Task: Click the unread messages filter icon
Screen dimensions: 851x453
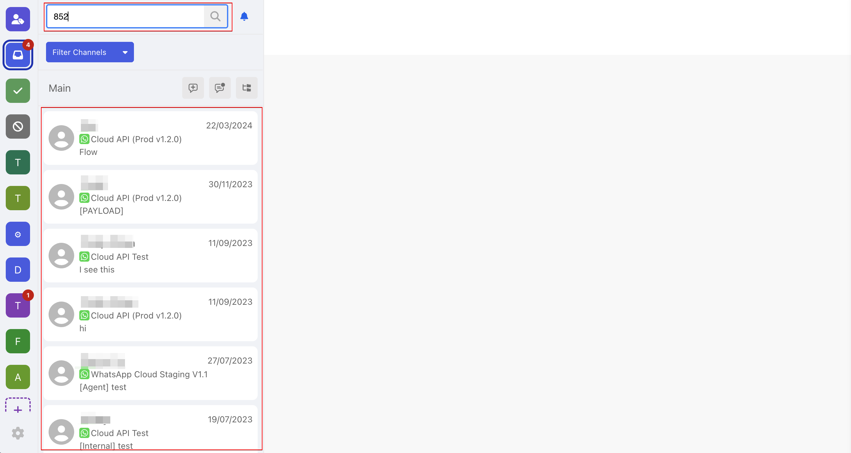Action: 220,88
